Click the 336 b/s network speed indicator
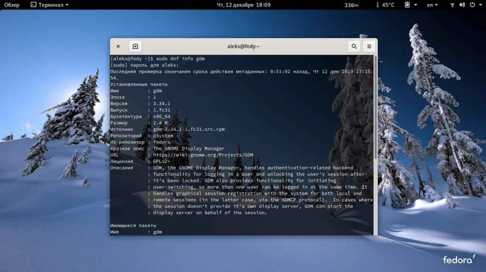The height and width of the screenshot is (272, 486). [352, 5]
